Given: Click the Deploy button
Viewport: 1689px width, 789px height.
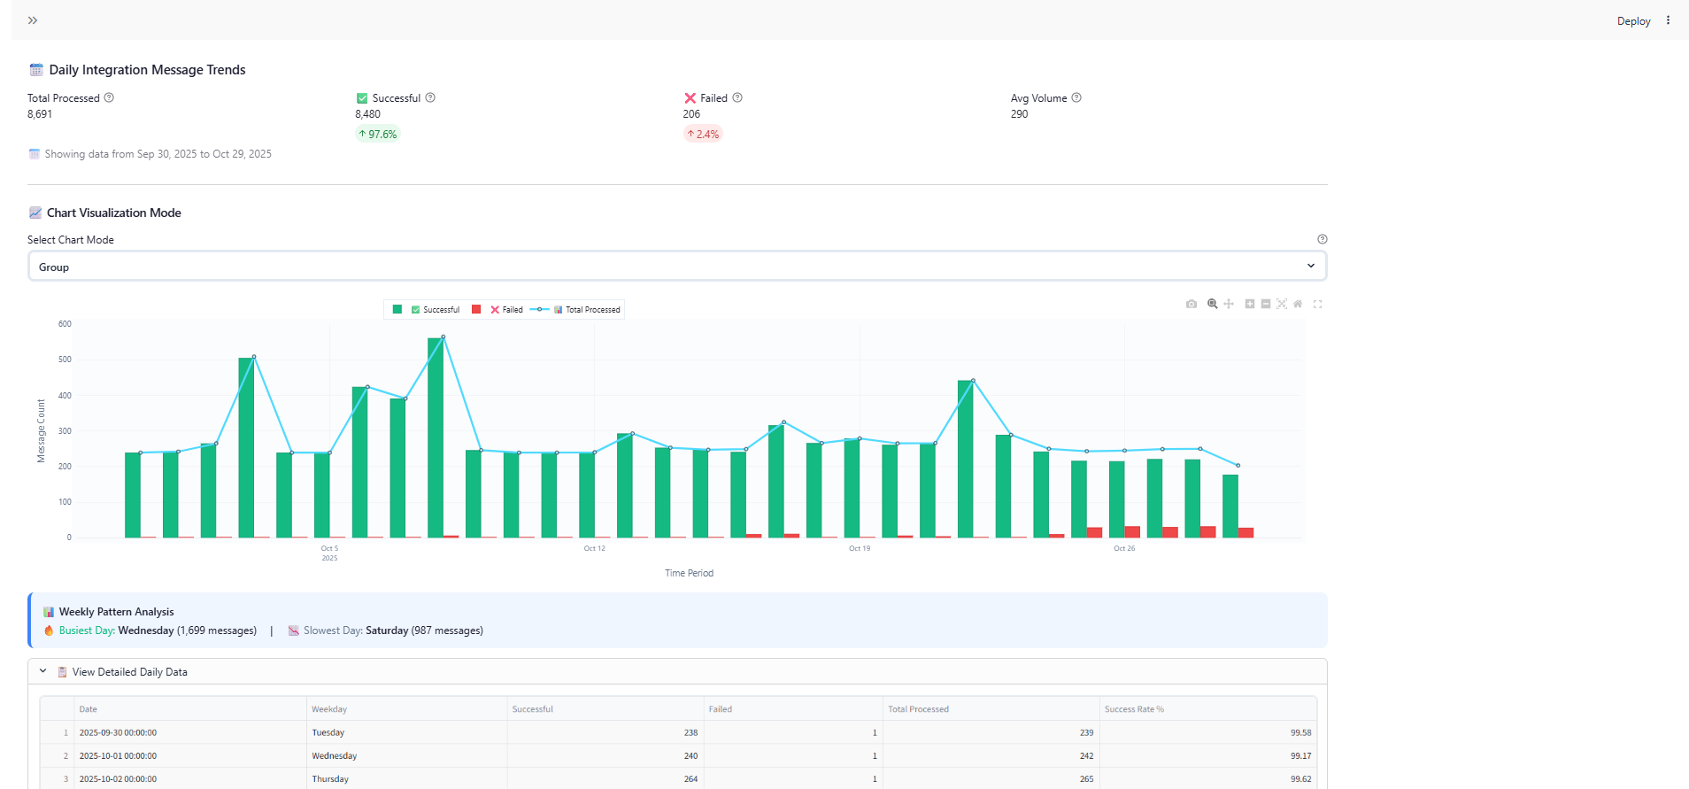Looking at the screenshot, I should pos(1633,21).
